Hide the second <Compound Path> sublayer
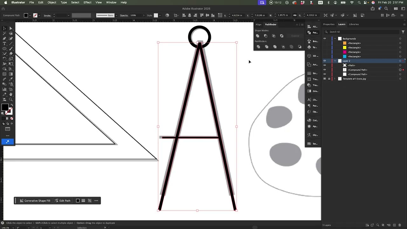This screenshot has width=407, height=229. pos(325,74)
